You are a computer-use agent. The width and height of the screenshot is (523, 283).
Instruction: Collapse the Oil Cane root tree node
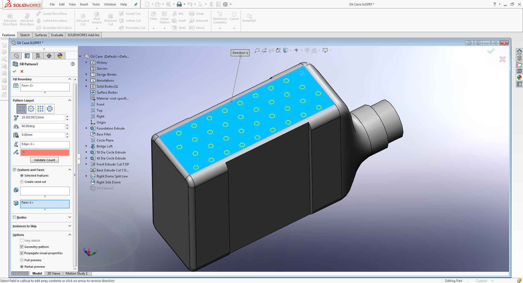coord(80,56)
